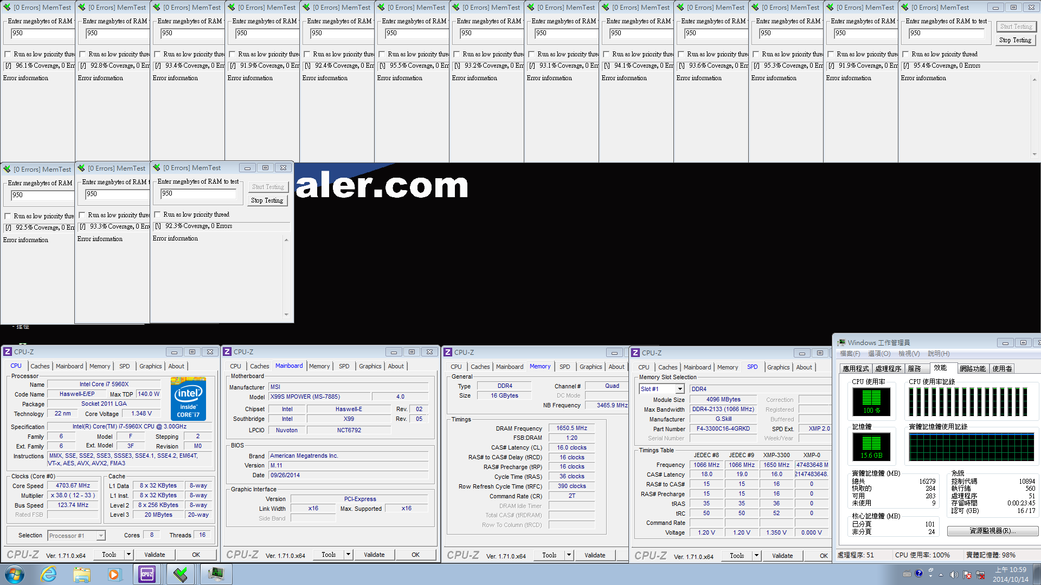Image resolution: width=1041 pixels, height=585 pixels.
Task: Enable low priority thread in 92.5% coverage MemTest
Action: pyautogui.click(x=8, y=216)
